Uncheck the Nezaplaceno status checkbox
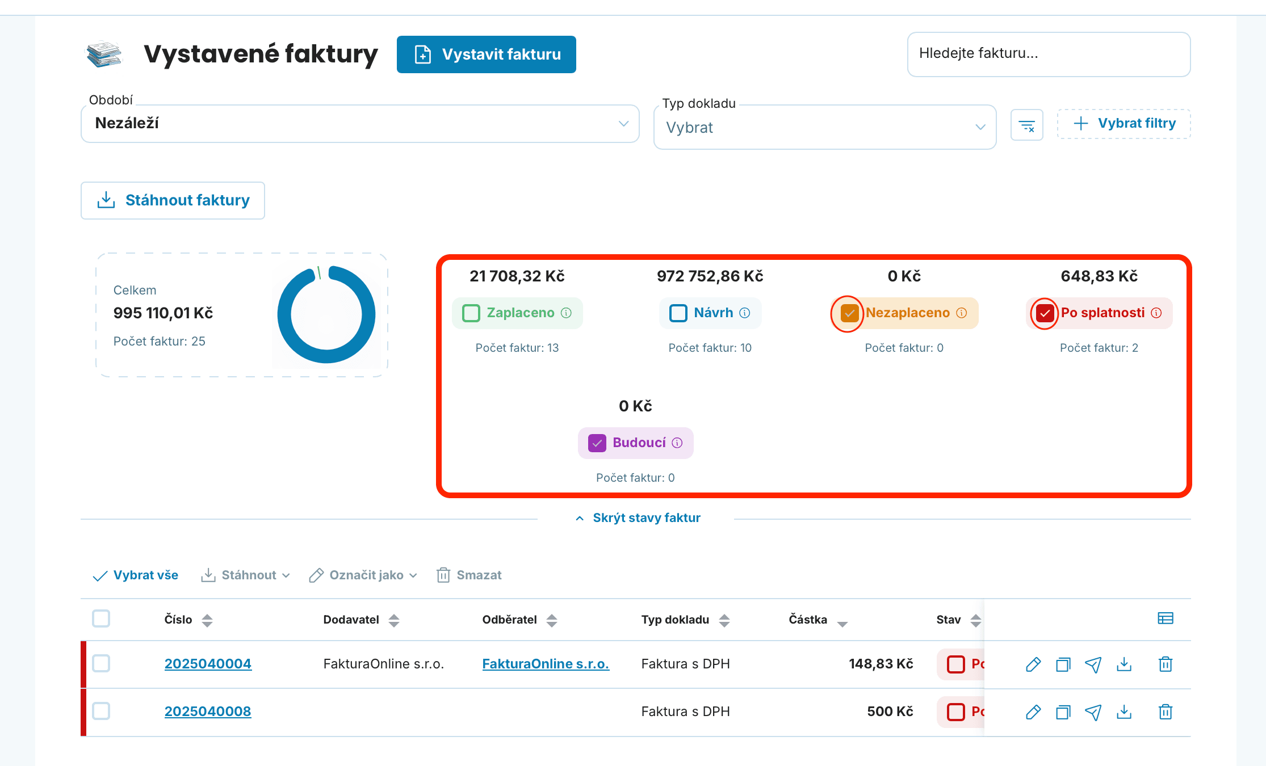1266x766 pixels. [x=849, y=313]
